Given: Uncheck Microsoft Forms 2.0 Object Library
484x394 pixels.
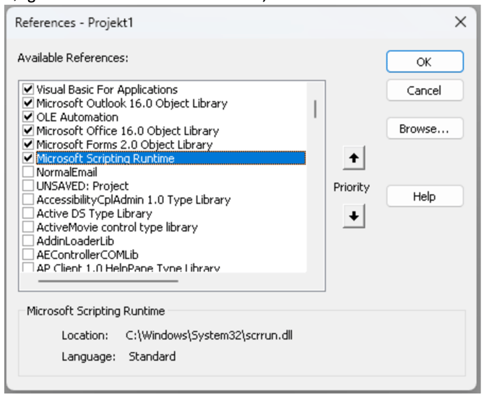Looking at the screenshot, I should (x=29, y=145).
